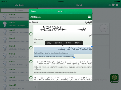Tap the Done button

click(34, 11)
